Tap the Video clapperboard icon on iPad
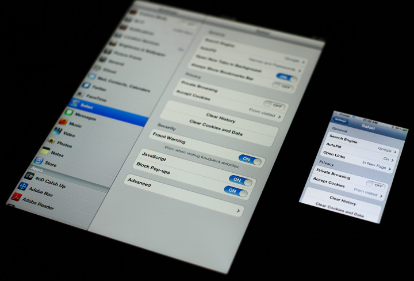 pyautogui.click(x=57, y=131)
